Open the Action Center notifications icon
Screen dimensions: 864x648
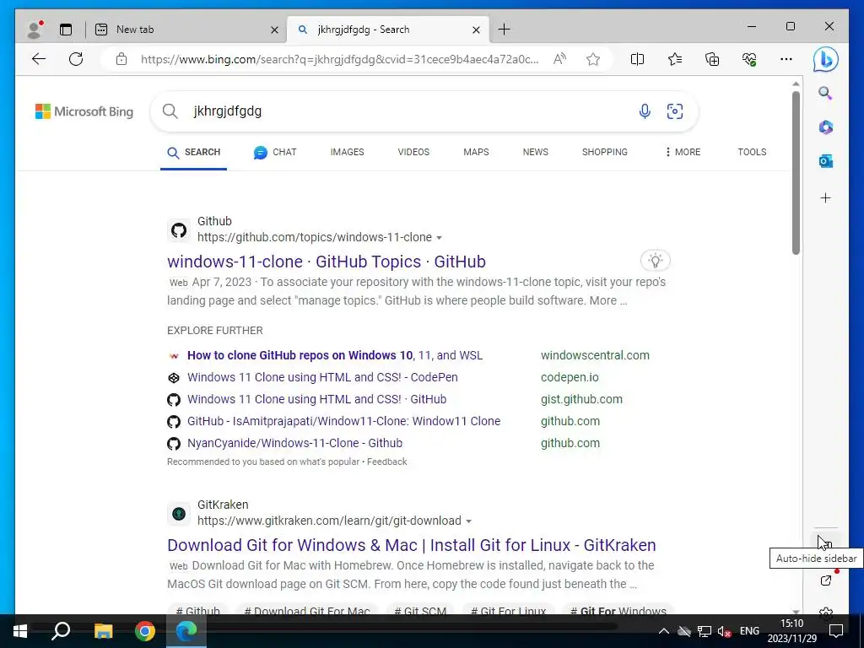coord(836,631)
